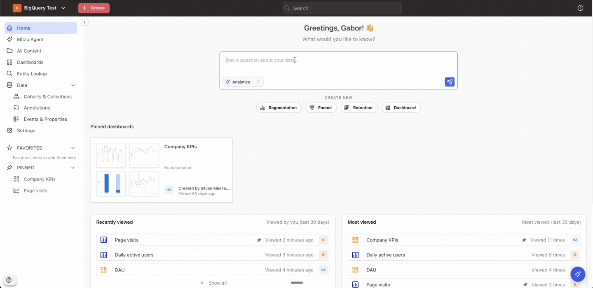Collapse the Data section chevron

pyautogui.click(x=73, y=85)
